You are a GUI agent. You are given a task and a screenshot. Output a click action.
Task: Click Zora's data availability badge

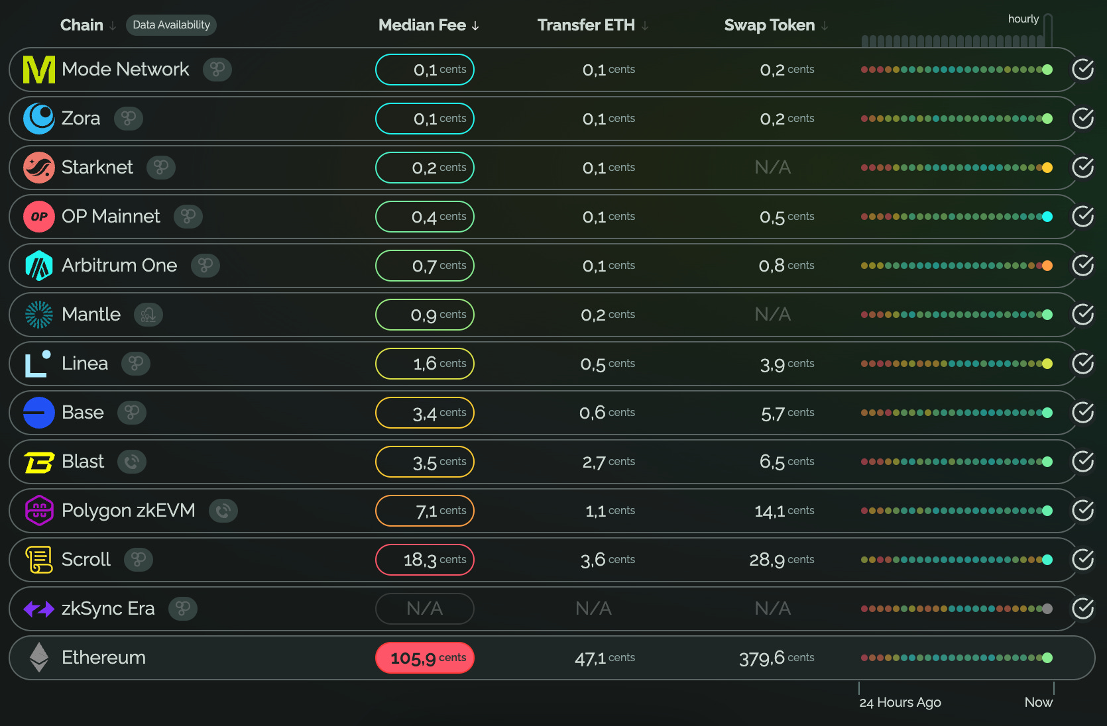point(129,119)
